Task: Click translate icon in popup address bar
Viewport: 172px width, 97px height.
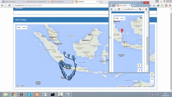Action: pyautogui.click(x=140, y=9)
